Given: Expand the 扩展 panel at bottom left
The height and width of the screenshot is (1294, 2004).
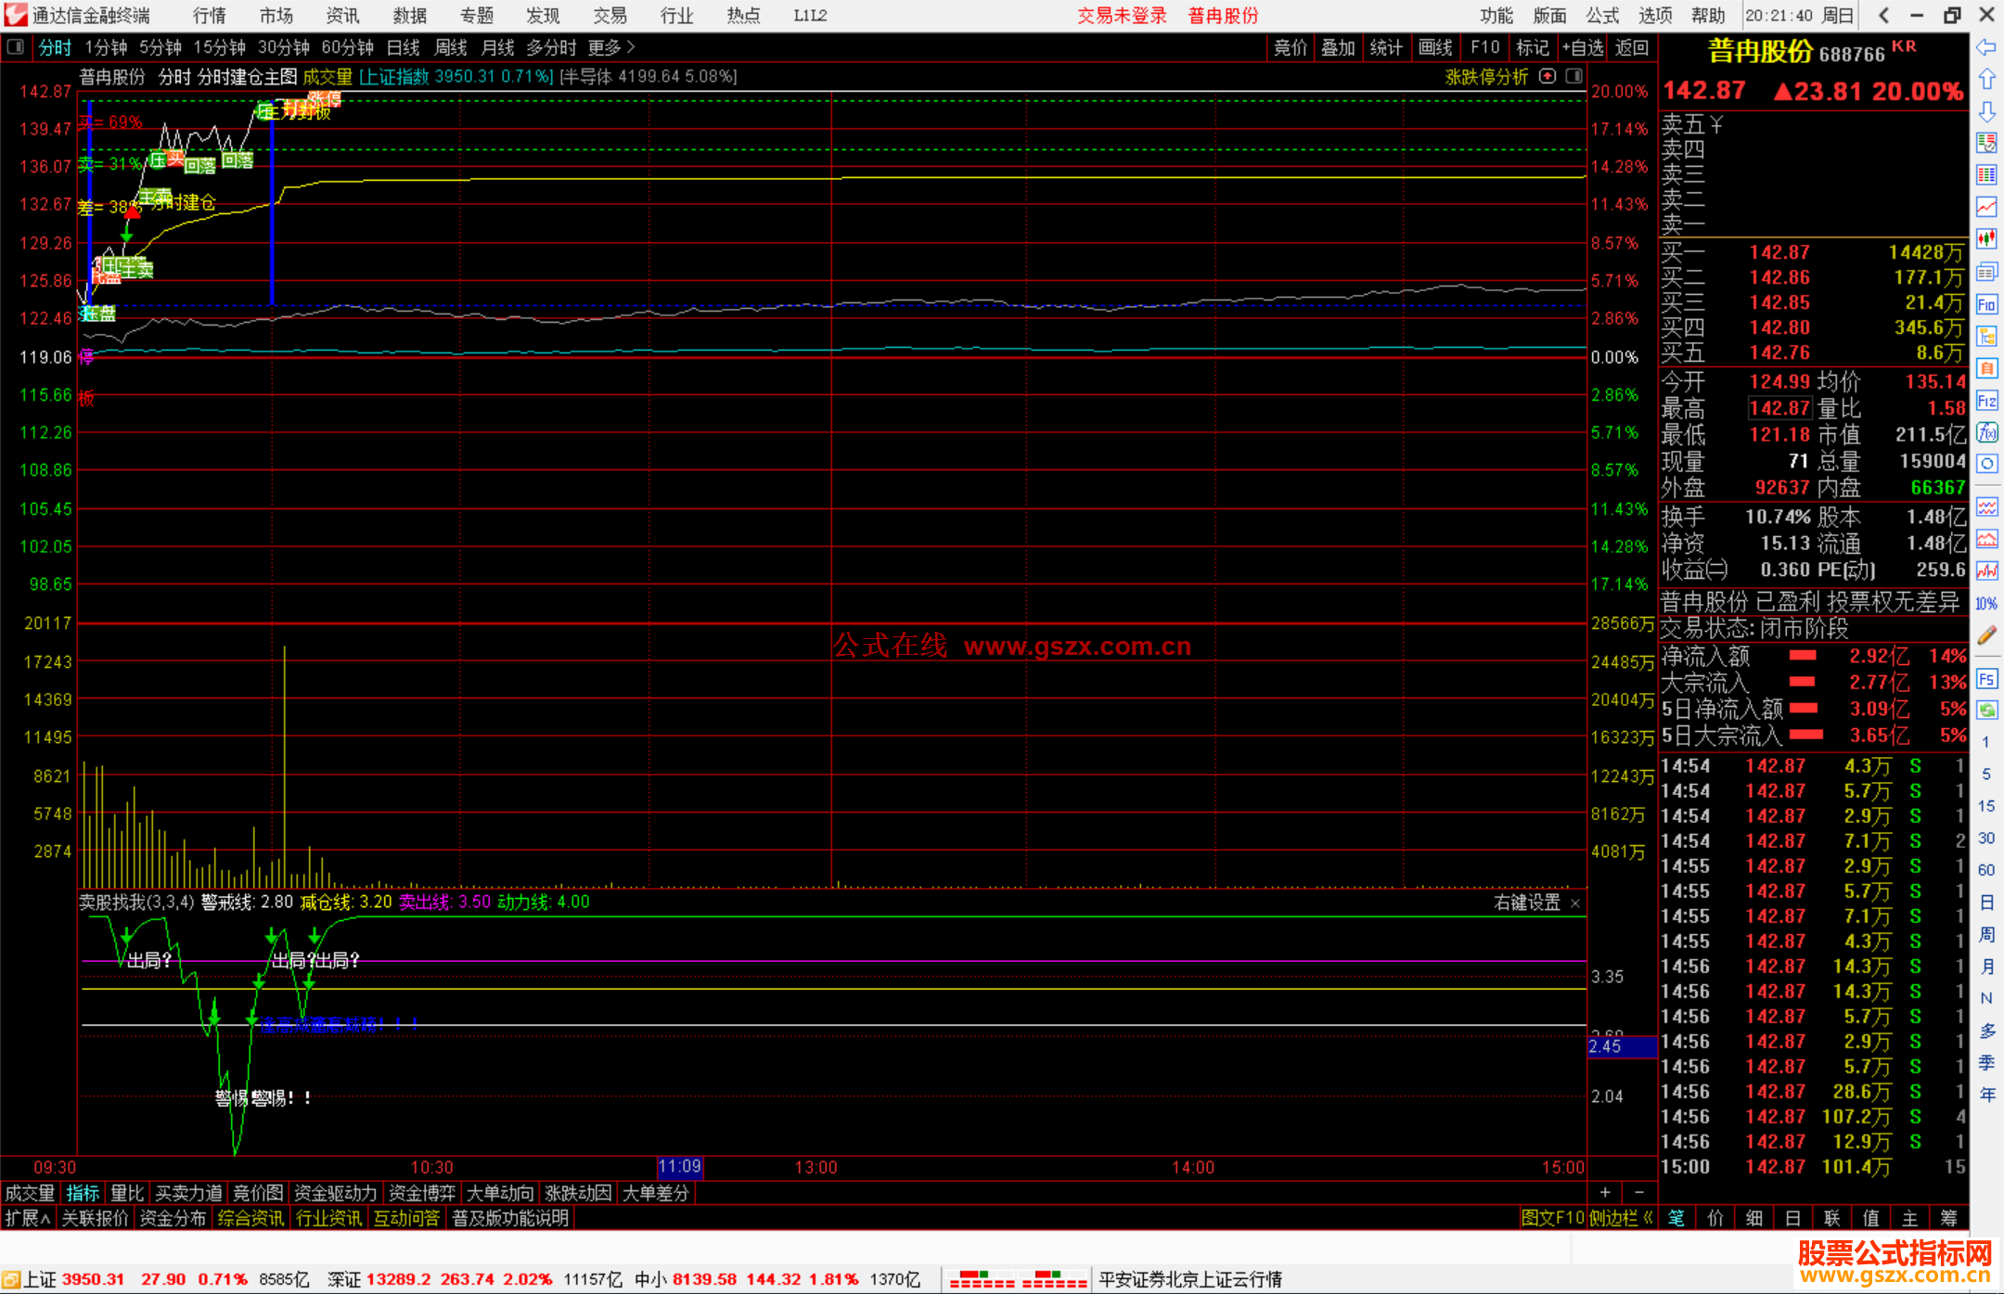Looking at the screenshot, I should [27, 1218].
